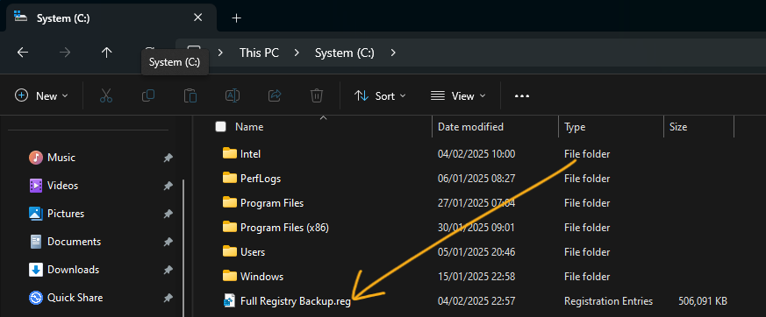Open a new tab with plus button
This screenshot has width=766, height=317.
(x=236, y=18)
